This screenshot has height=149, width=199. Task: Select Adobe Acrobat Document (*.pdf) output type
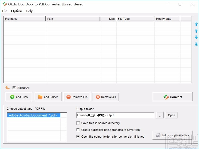click(34, 115)
